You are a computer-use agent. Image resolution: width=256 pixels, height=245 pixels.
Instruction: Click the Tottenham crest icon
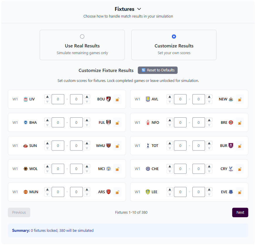click(x=148, y=145)
